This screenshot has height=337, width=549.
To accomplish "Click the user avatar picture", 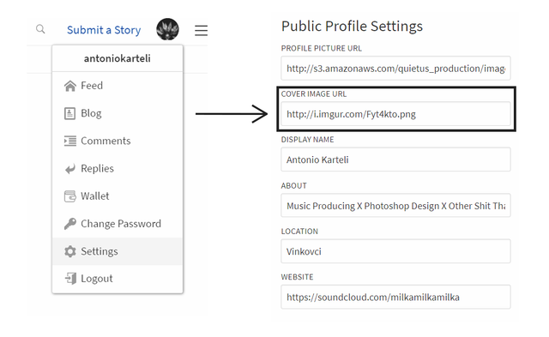I will (167, 29).
